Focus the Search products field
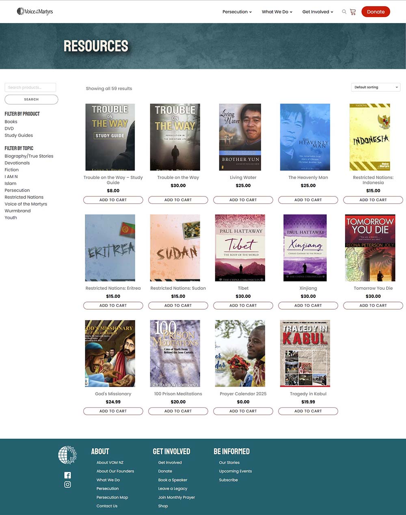 (30, 88)
